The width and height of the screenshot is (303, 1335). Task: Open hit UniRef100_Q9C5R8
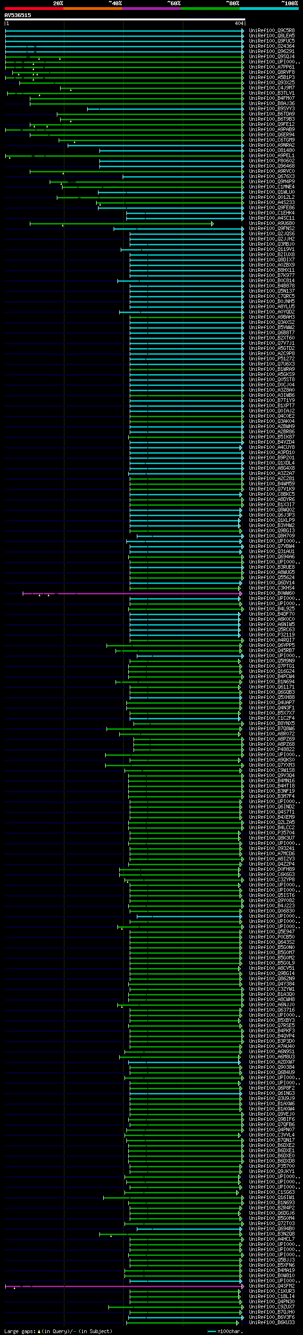tap(272, 31)
